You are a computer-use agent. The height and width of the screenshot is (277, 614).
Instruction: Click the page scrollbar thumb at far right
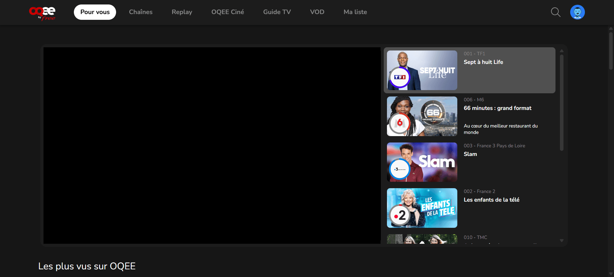(611, 50)
